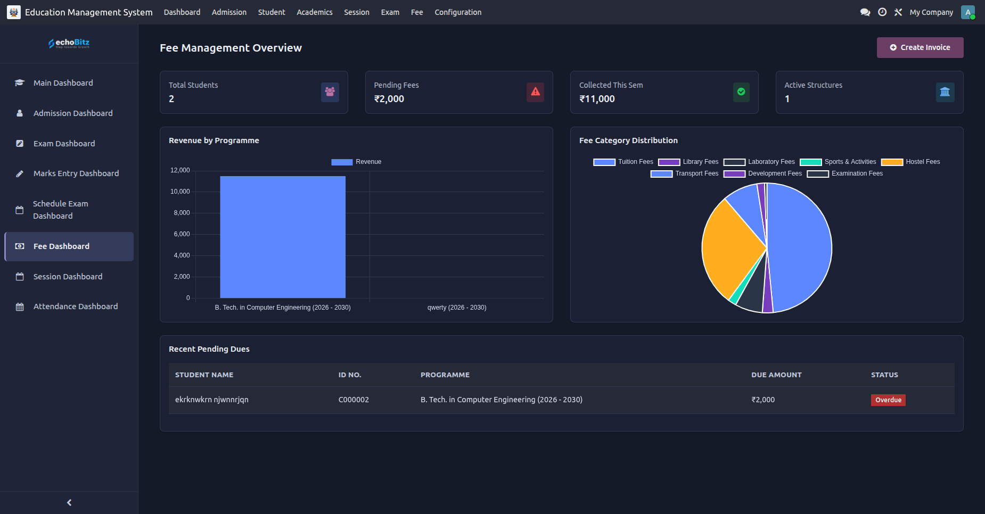Click the DUE AMOUNT column header
Screen dimensions: 985x514
pos(776,375)
